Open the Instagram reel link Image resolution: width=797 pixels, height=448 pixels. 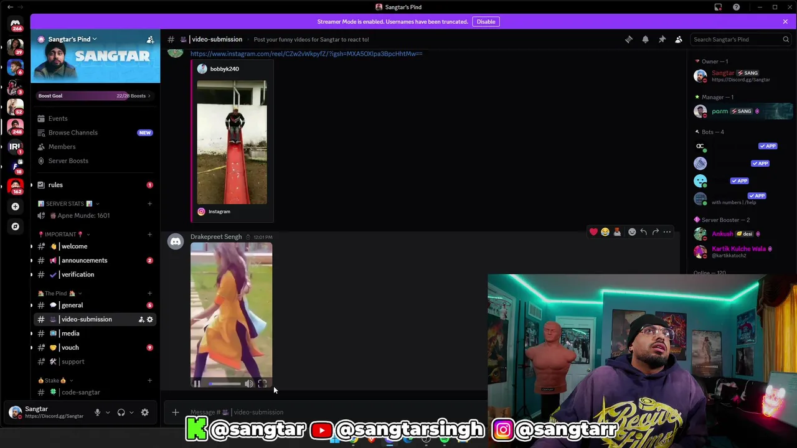click(x=306, y=54)
